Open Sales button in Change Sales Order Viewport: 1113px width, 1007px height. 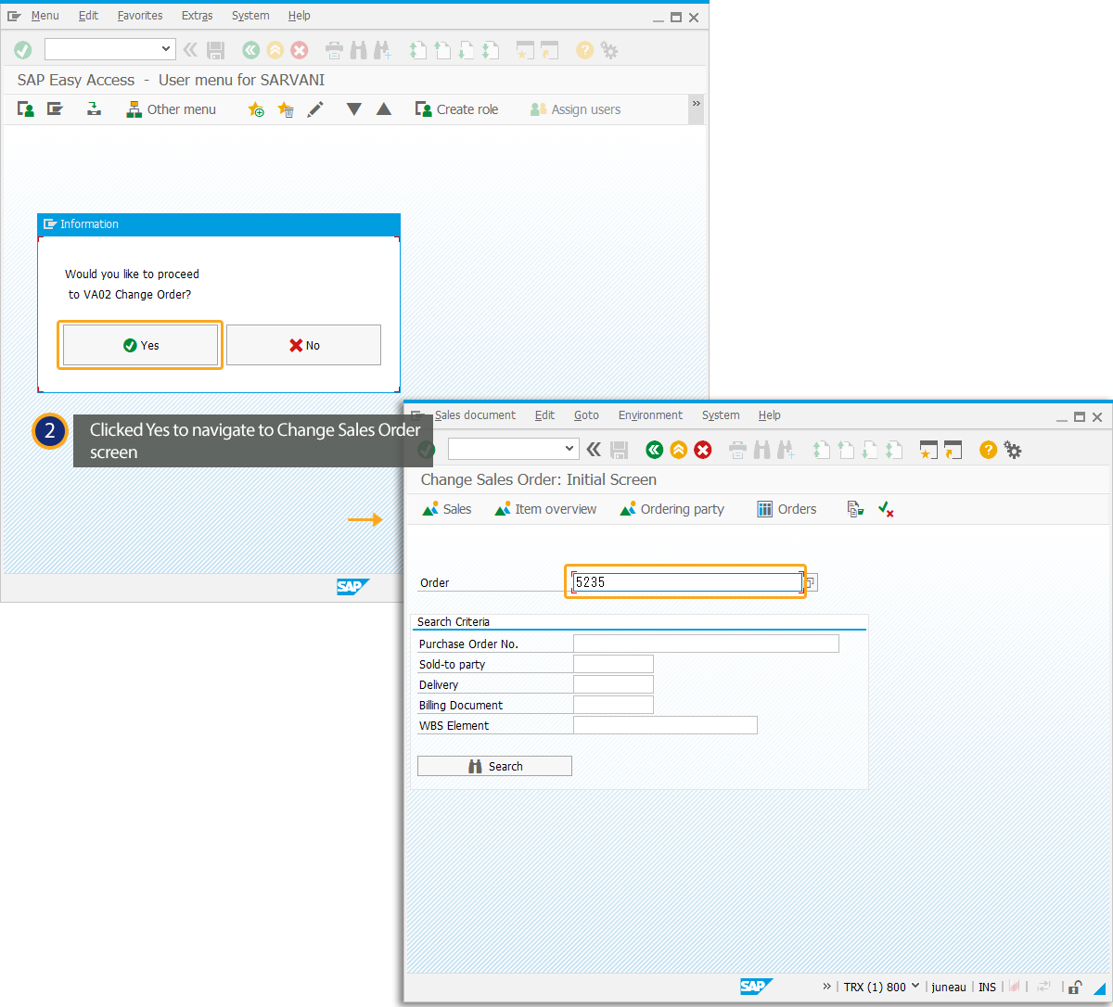(x=447, y=509)
